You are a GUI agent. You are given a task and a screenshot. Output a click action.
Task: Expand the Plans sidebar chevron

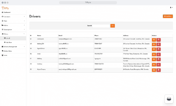pyautogui.click(x=24, y=21)
